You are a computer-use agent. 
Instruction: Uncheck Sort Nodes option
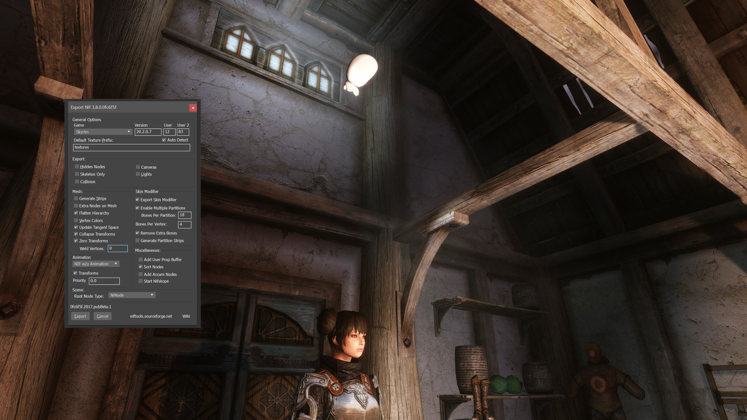pyautogui.click(x=141, y=267)
